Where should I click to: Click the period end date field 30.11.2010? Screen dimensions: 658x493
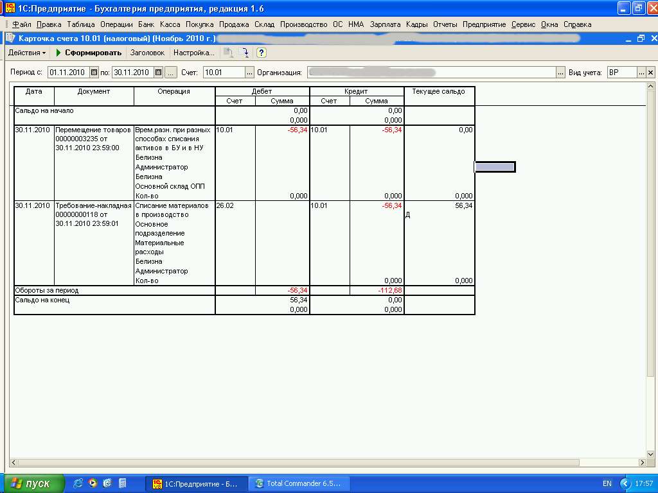132,73
